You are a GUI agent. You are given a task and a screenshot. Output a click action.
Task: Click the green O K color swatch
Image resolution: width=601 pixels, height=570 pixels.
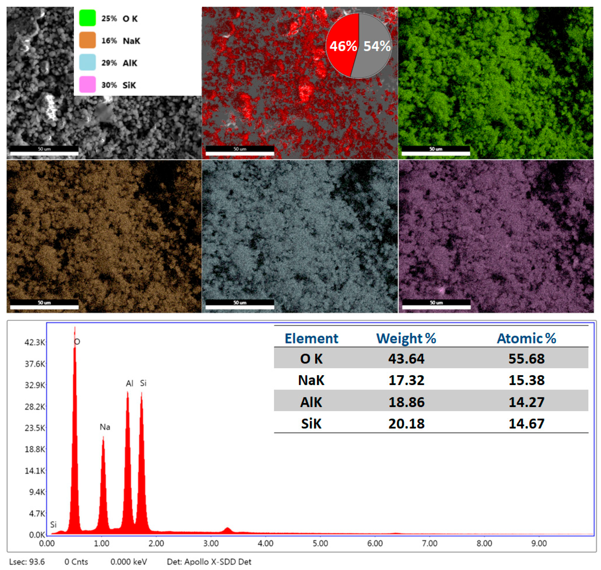point(87,18)
